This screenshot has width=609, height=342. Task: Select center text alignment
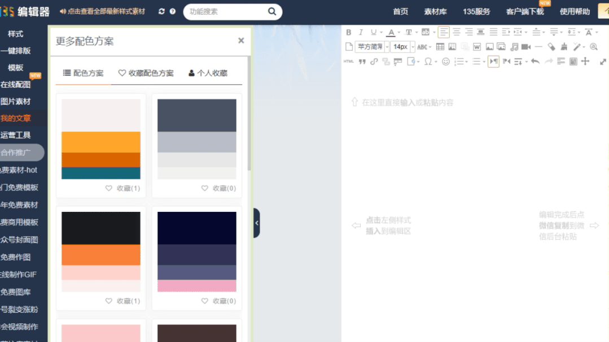[x=457, y=32]
